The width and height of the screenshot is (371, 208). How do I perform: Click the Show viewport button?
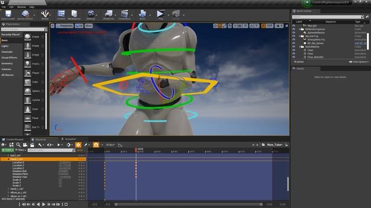[x=89, y=26]
